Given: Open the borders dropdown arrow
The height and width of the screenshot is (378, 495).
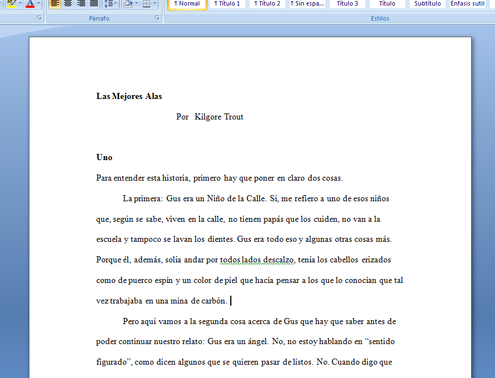Looking at the screenshot, I should 154,4.
